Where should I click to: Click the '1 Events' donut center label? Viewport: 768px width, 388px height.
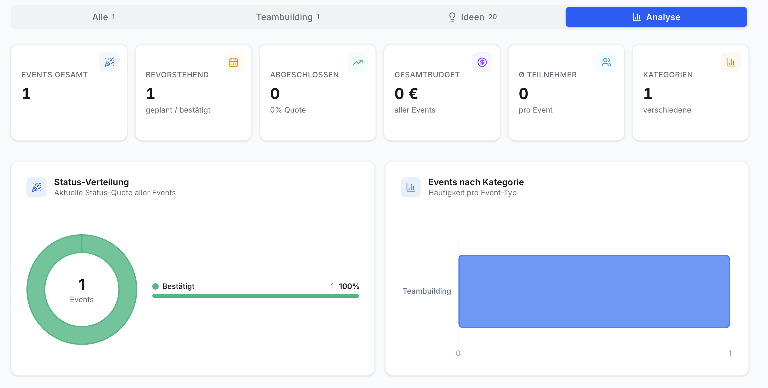point(82,290)
